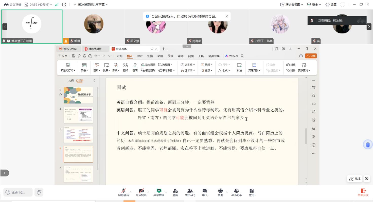Open the Apps grid icon
The height and width of the screenshot is (202, 373).
(x=252, y=191)
